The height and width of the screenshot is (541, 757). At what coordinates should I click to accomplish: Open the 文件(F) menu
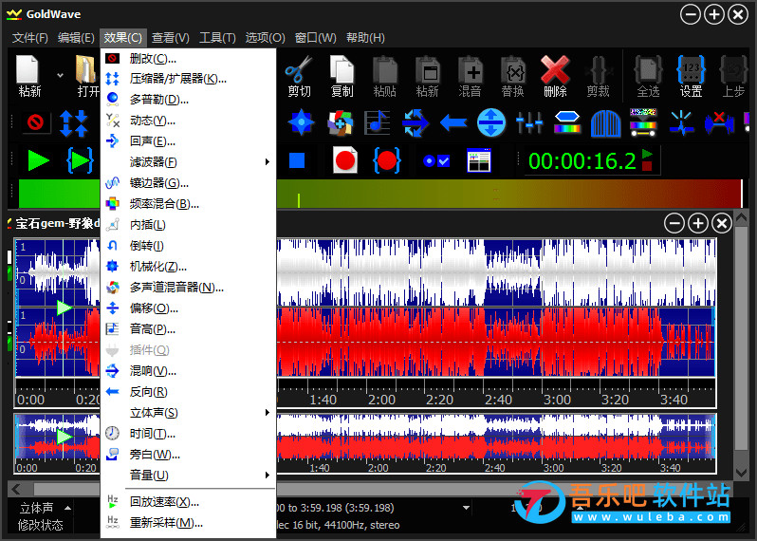tap(30, 38)
